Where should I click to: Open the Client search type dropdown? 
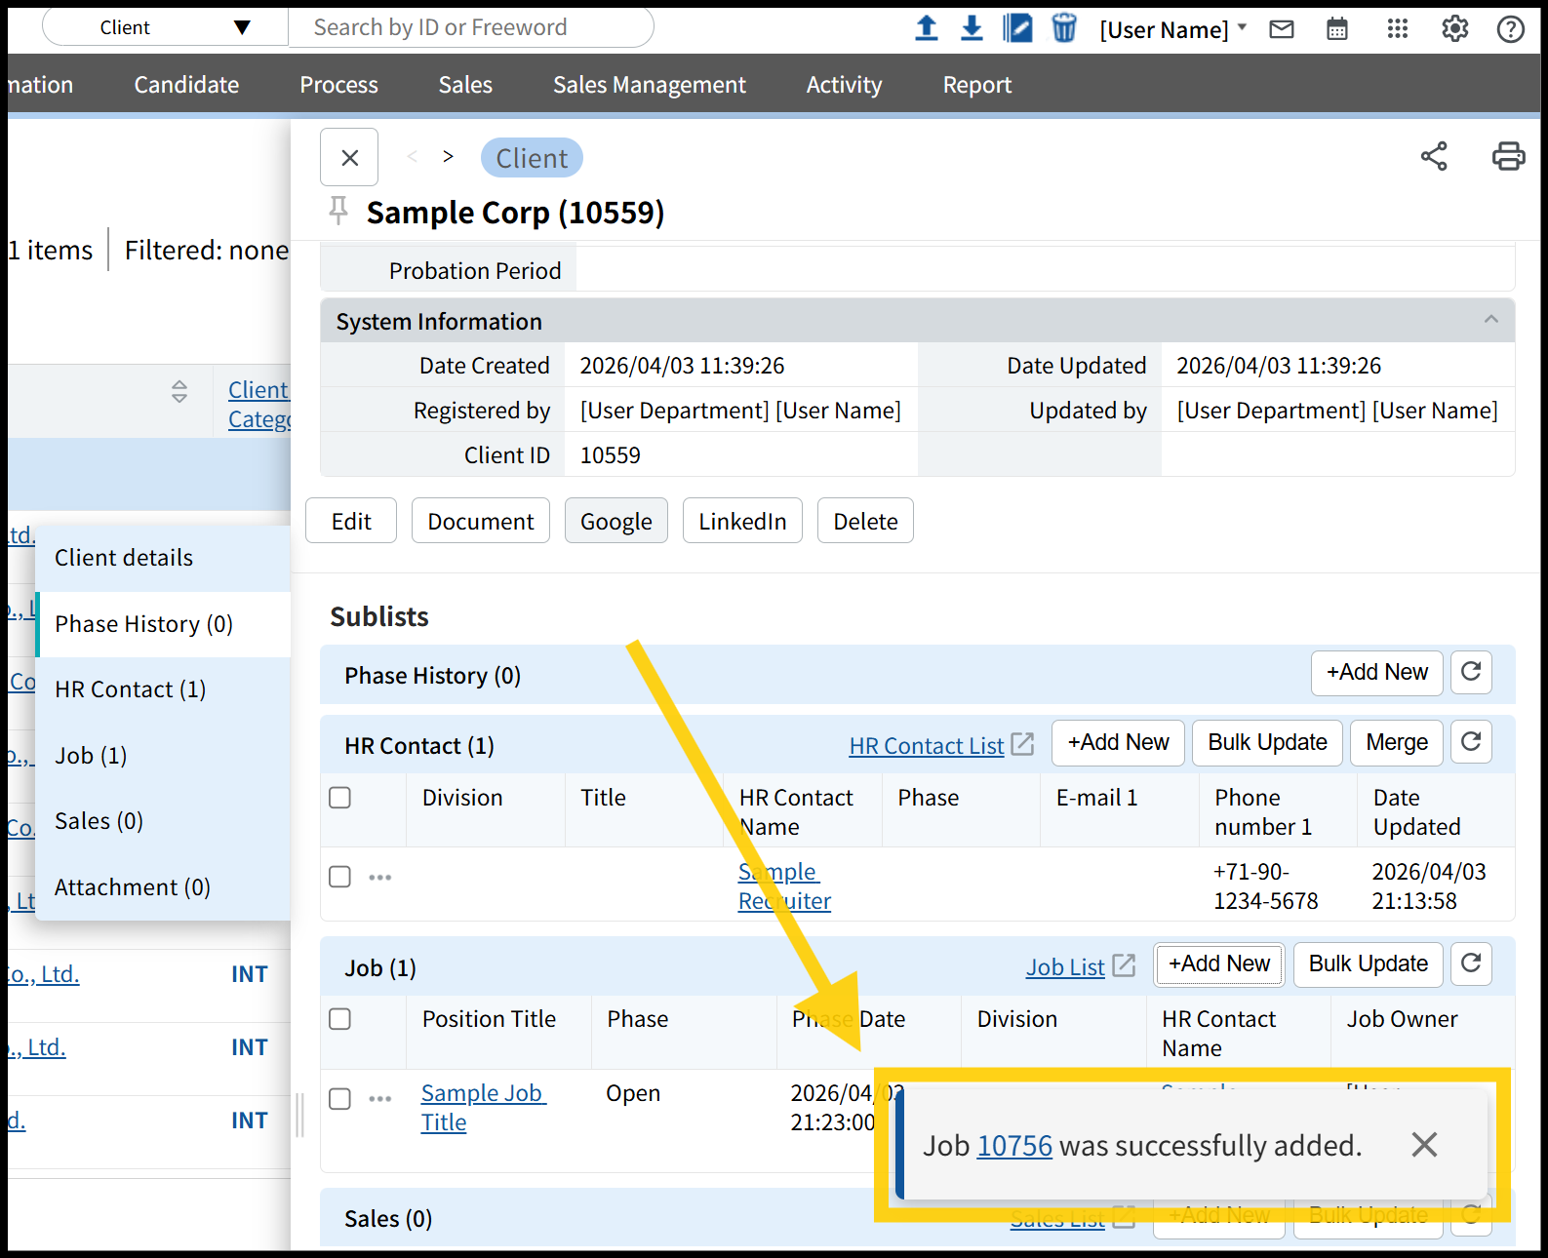(166, 27)
